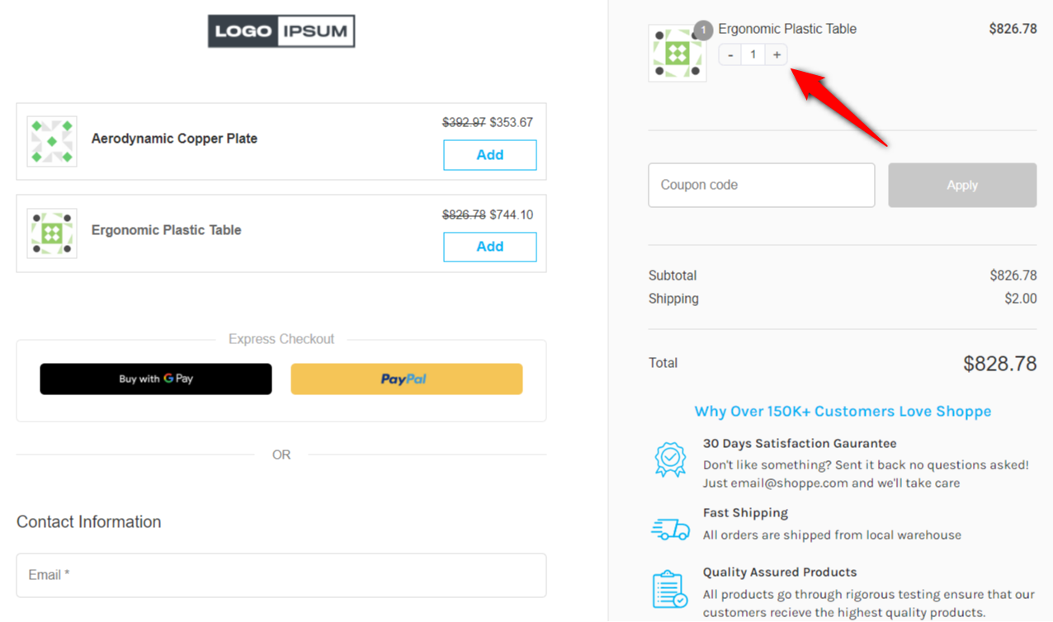Click the Total amount $828.78
The image size is (1053, 622).
coord(999,363)
